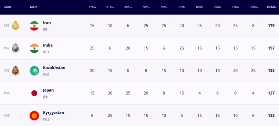Viewport: 279px width, 126px height.
Task: Open the Kyrgyzstan team name link
Action: tap(53, 113)
